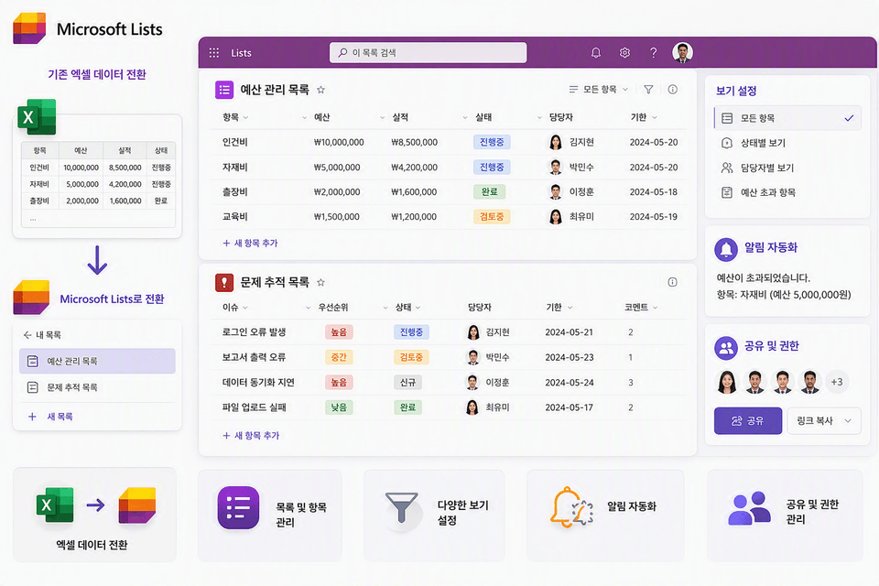Open the 기한 column dropdown in budget list
Image resolution: width=879 pixels, height=586 pixels.
pos(654,117)
